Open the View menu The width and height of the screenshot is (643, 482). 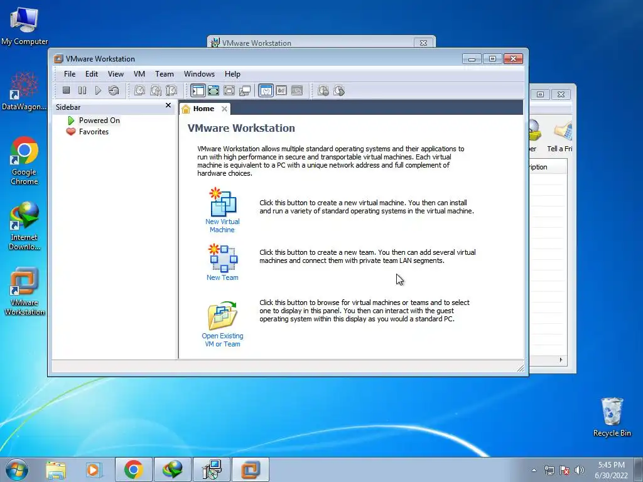[x=116, y=74]
